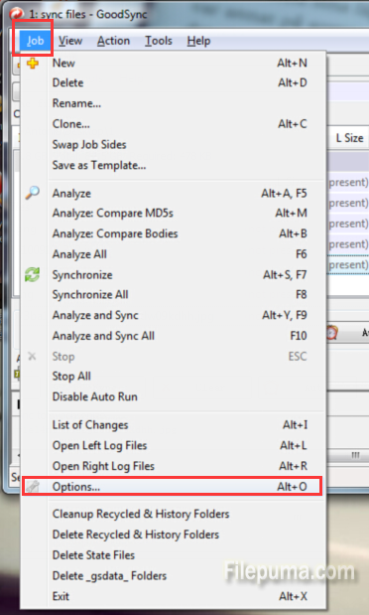Select Delete job entry

pyautogui.click(x=174, y=82)
